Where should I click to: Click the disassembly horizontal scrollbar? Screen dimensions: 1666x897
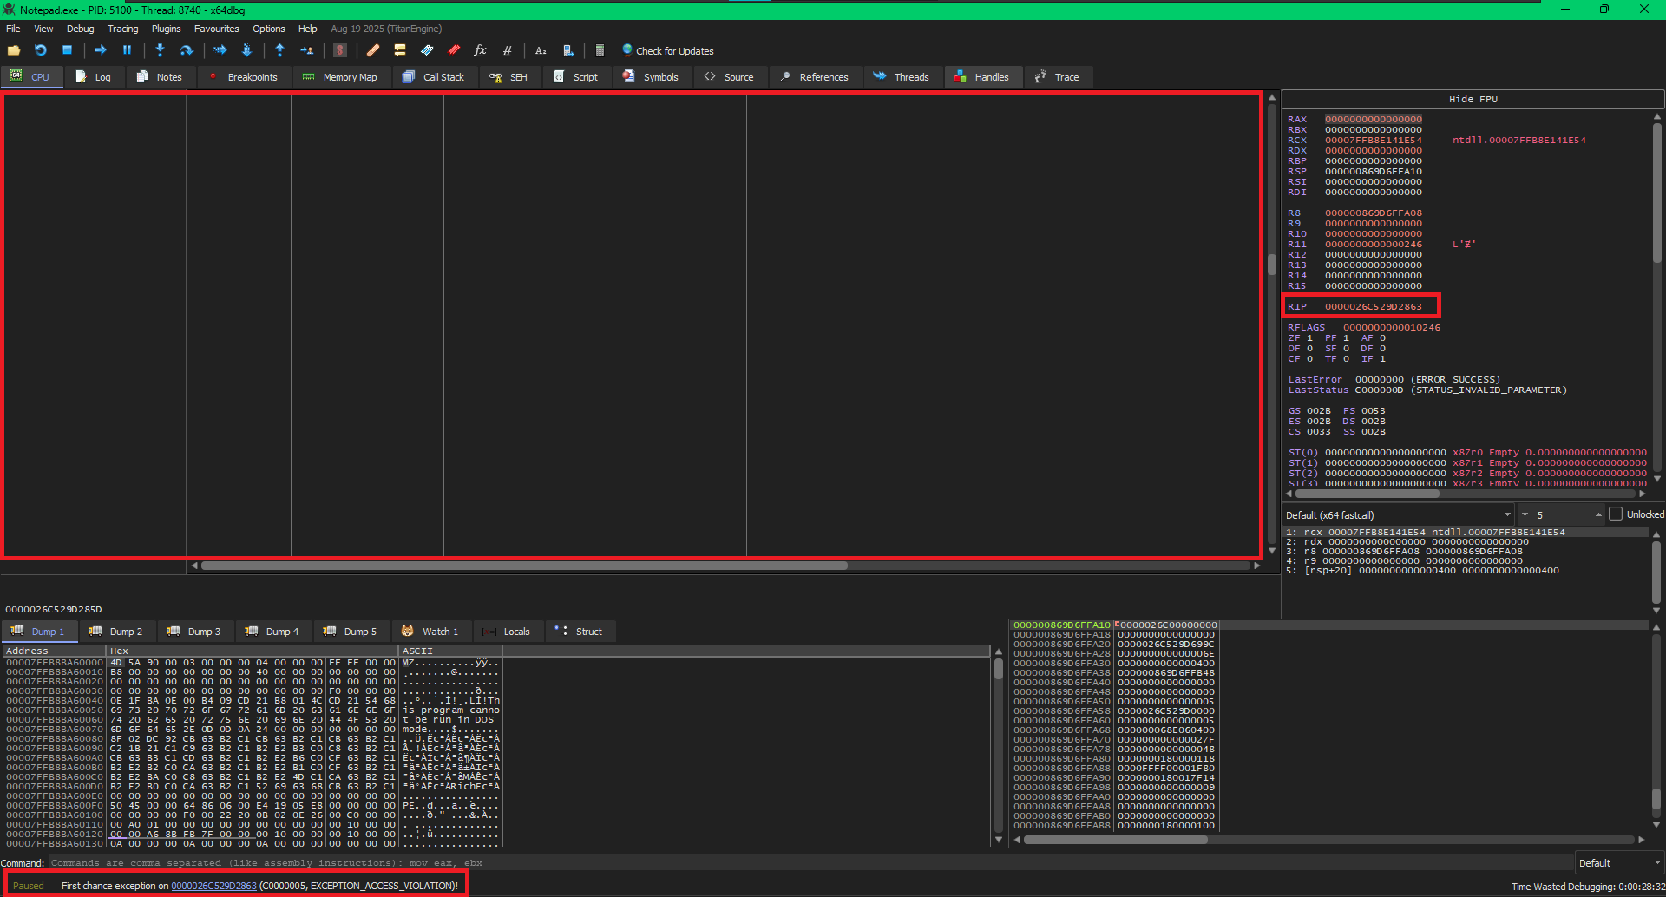pyautogui.click(x=524, y=566)
